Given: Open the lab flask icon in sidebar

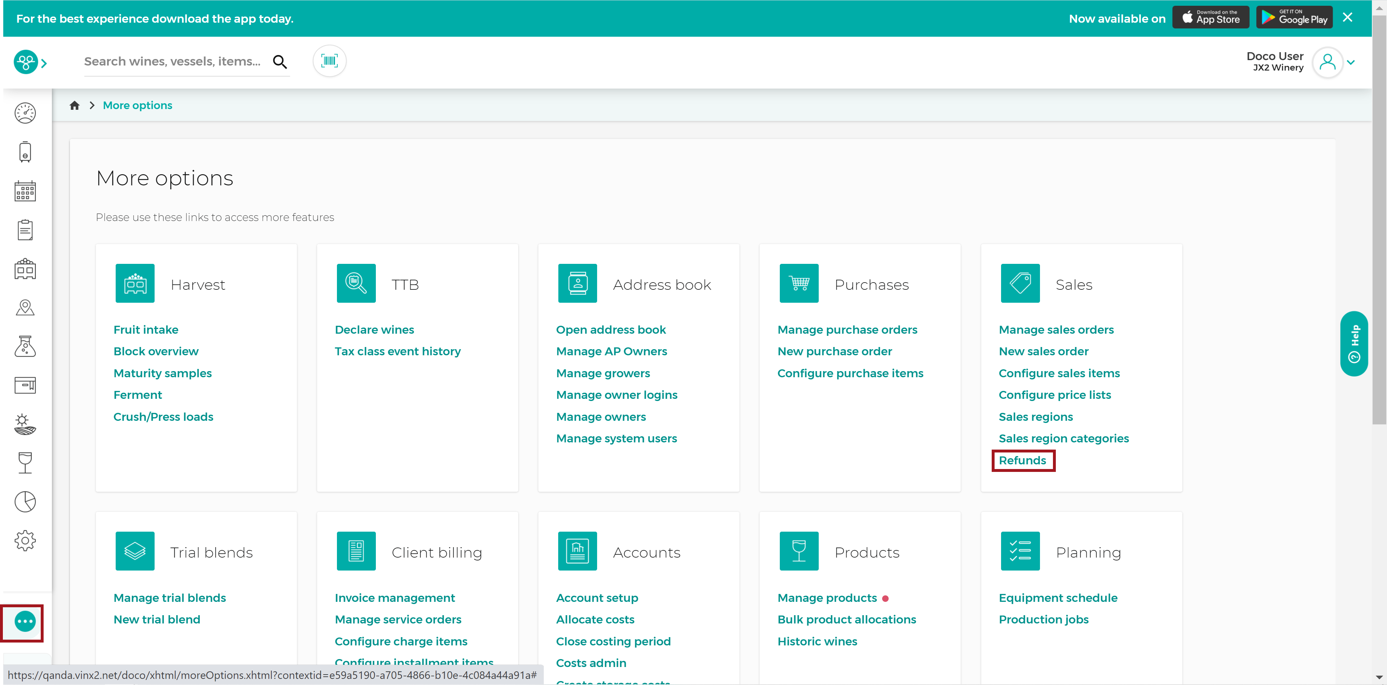Looking at the screenshot, I should click(x=25, y=346).
